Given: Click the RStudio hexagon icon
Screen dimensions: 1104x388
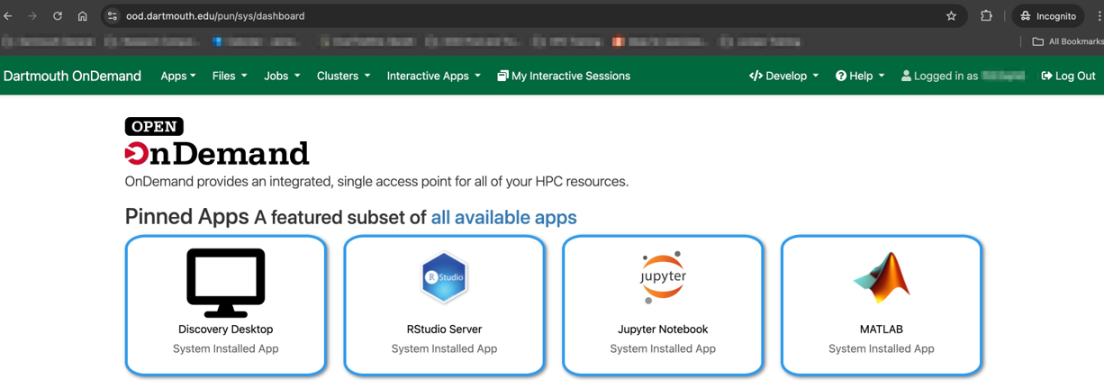Looking at the screenshot, I should 444,277.
